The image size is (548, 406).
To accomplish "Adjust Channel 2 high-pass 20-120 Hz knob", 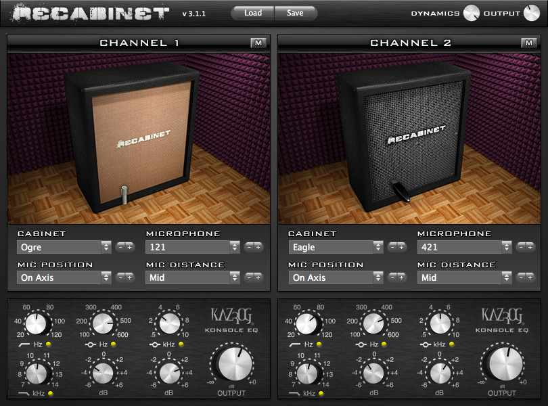I will (x=306, y=323).
